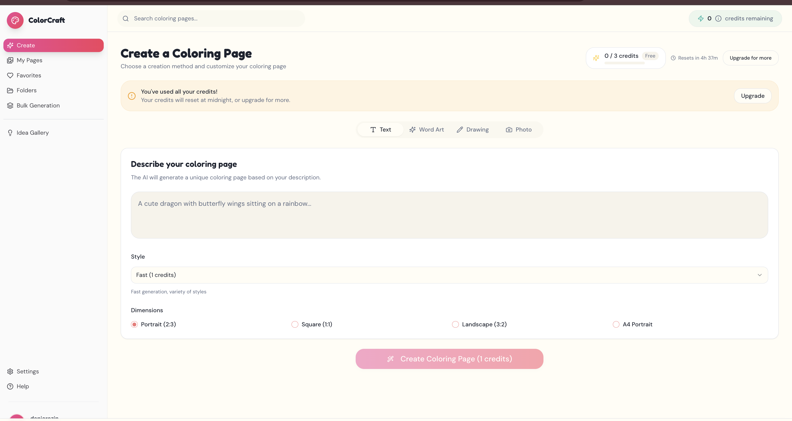Click the Help question mark icon
792x421 pixels.
pos(10,386)
